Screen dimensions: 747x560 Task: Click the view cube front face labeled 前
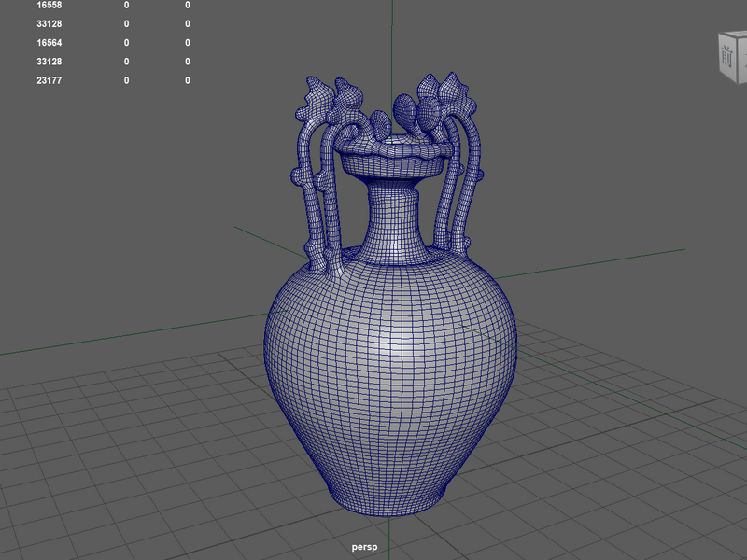(727, 58)
